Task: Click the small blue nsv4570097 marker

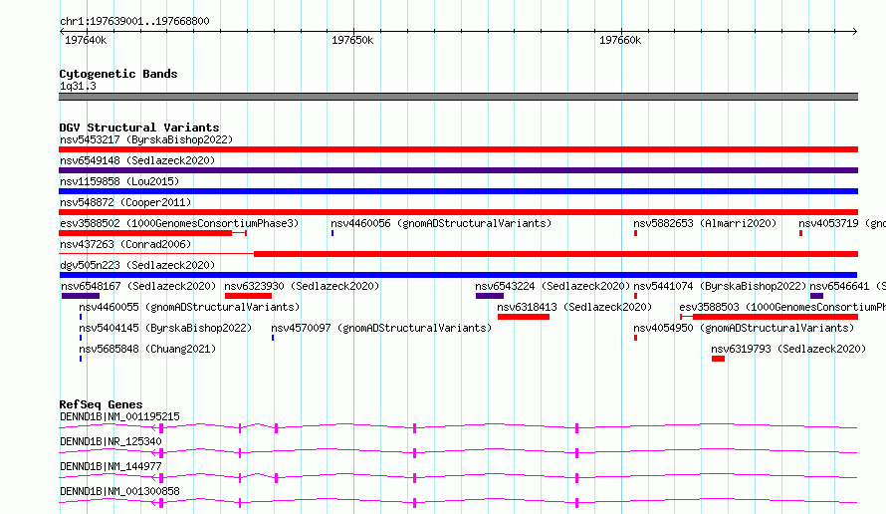Action: (x=273, y=338)
